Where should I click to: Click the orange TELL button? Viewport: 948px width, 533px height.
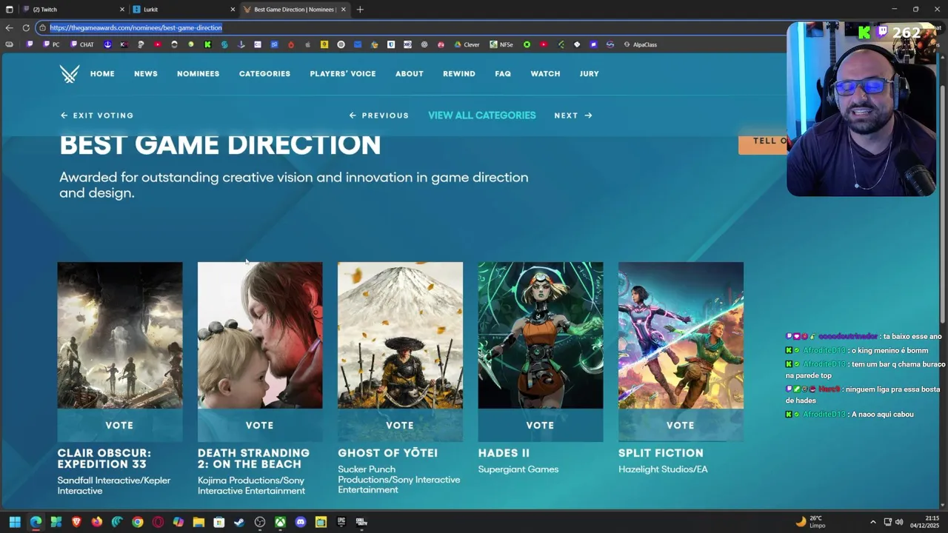pyautogui.click(x=763, y=144)
